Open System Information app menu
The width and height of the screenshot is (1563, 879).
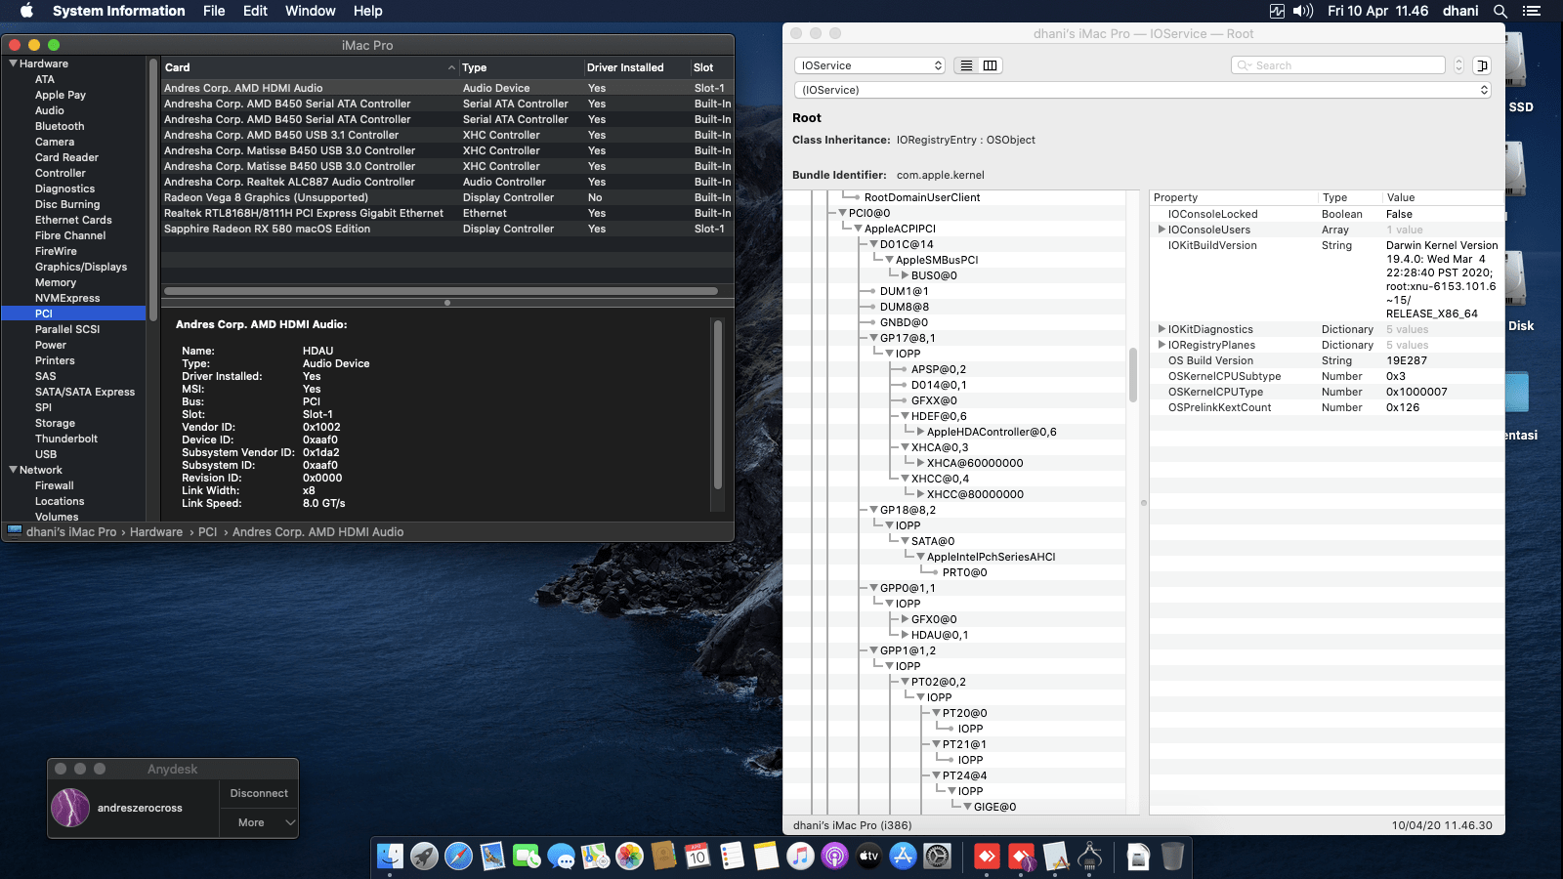(x=119, y=11)
